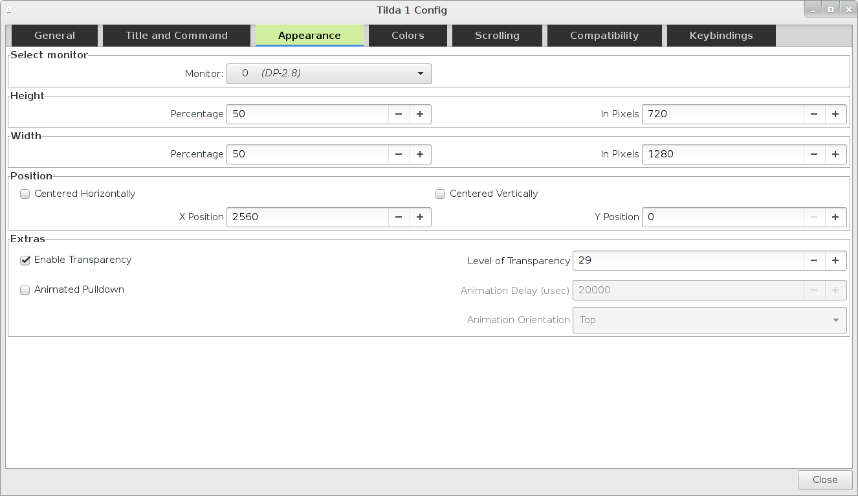Decrease Width In Pixels with minus
The height and width of the screenshot is (496, 858).
coord(814,154)
